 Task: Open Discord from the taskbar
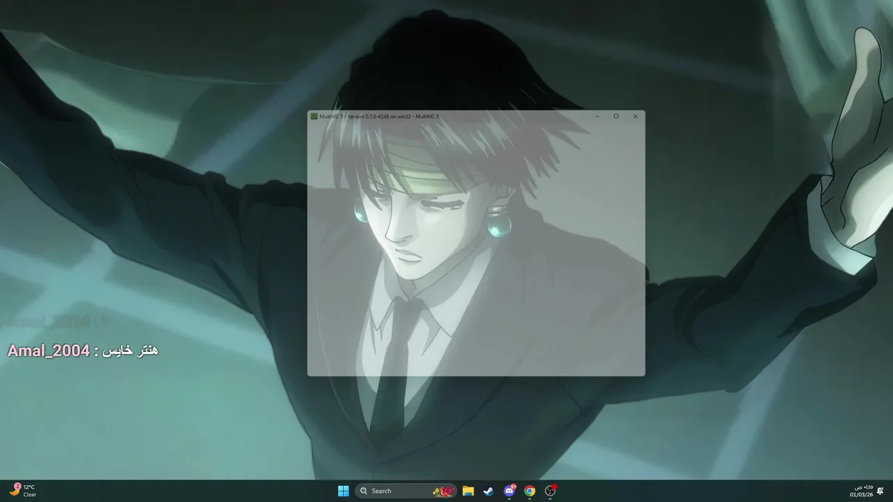click(509, 491)
